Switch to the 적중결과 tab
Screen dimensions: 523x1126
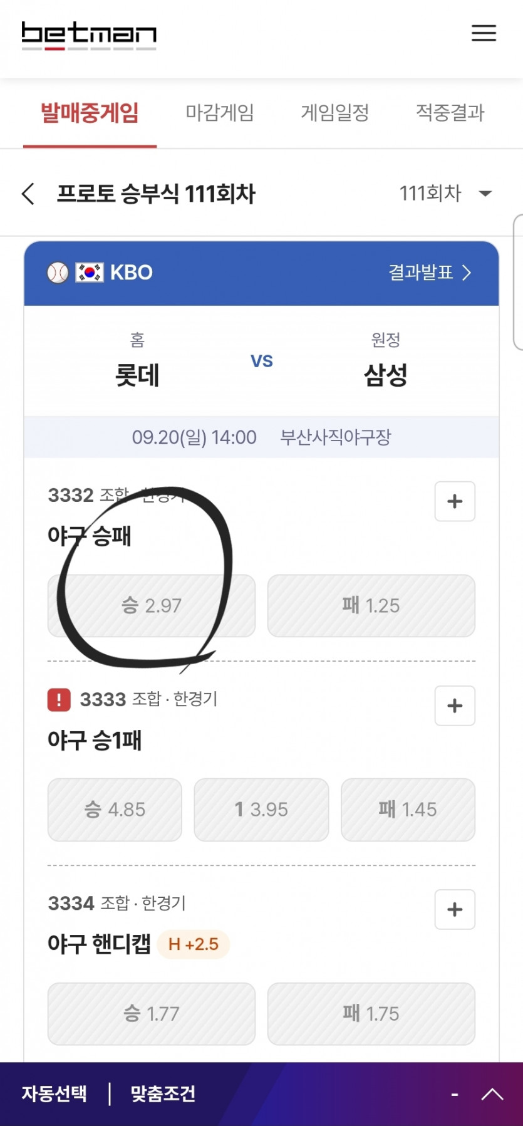point(450,113)
